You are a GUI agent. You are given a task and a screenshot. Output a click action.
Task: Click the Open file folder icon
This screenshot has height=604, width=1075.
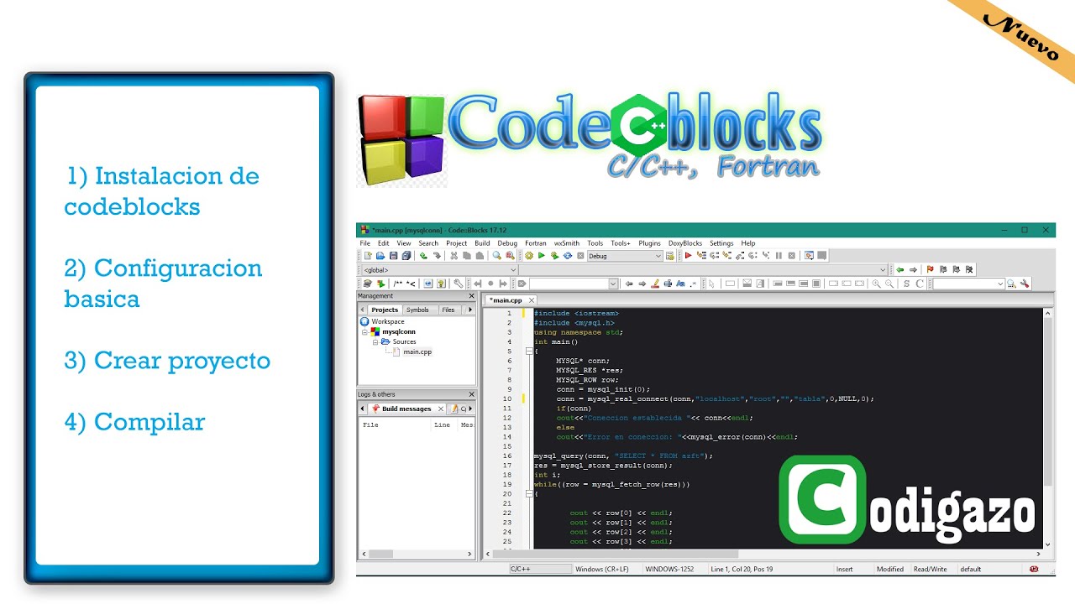coord(380,256)
